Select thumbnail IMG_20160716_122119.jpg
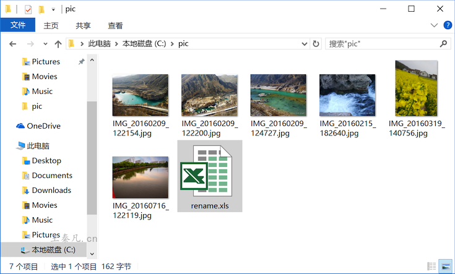This screenshot has height=274, width=455. 141,177
